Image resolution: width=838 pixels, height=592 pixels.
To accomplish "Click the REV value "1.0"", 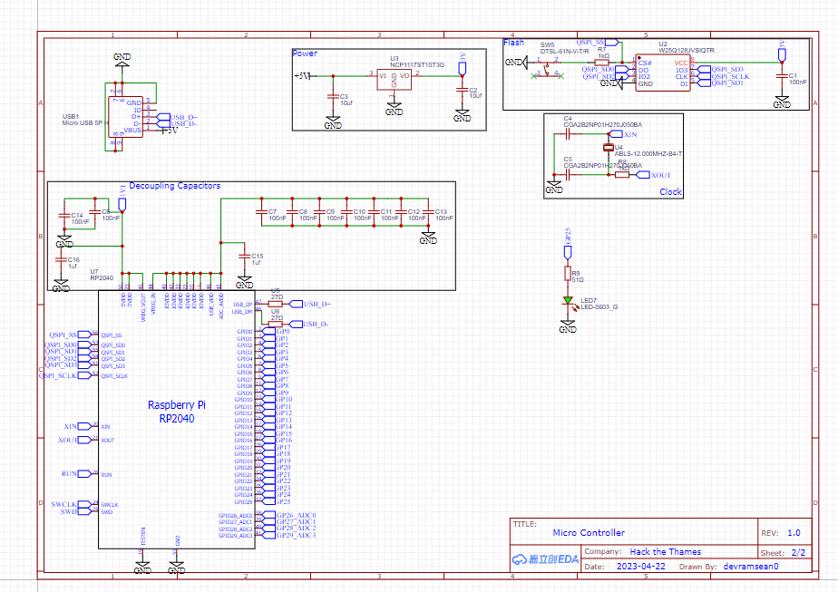I will pos(794,533).
